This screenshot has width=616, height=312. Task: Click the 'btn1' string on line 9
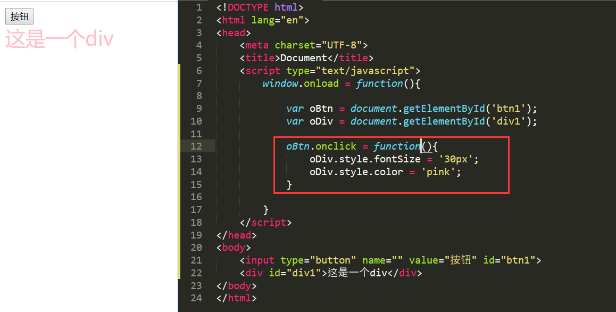(x=509, y=109)
